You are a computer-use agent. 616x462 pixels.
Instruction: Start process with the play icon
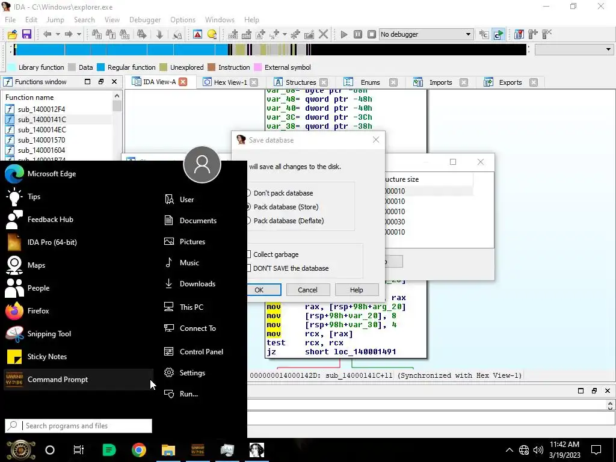pos(343,34)
